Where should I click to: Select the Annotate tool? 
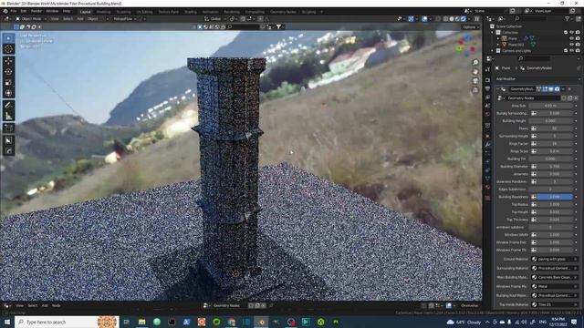8,106
